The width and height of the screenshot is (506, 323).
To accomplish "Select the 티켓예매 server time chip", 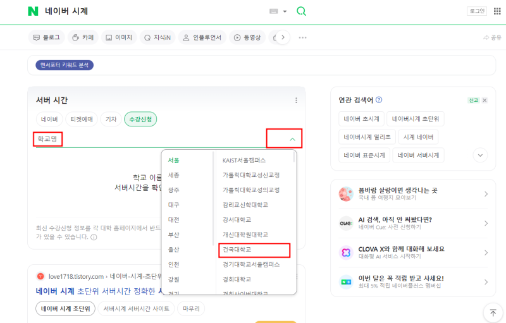I will (x=82, y=119).
